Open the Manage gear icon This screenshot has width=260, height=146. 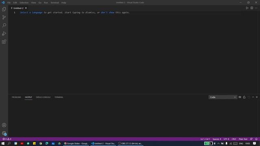tap(4, 133)
